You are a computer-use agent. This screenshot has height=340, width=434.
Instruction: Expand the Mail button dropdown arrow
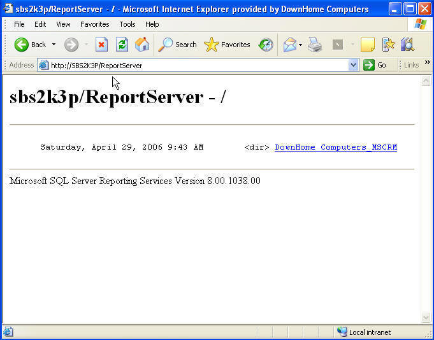(300, 45)
